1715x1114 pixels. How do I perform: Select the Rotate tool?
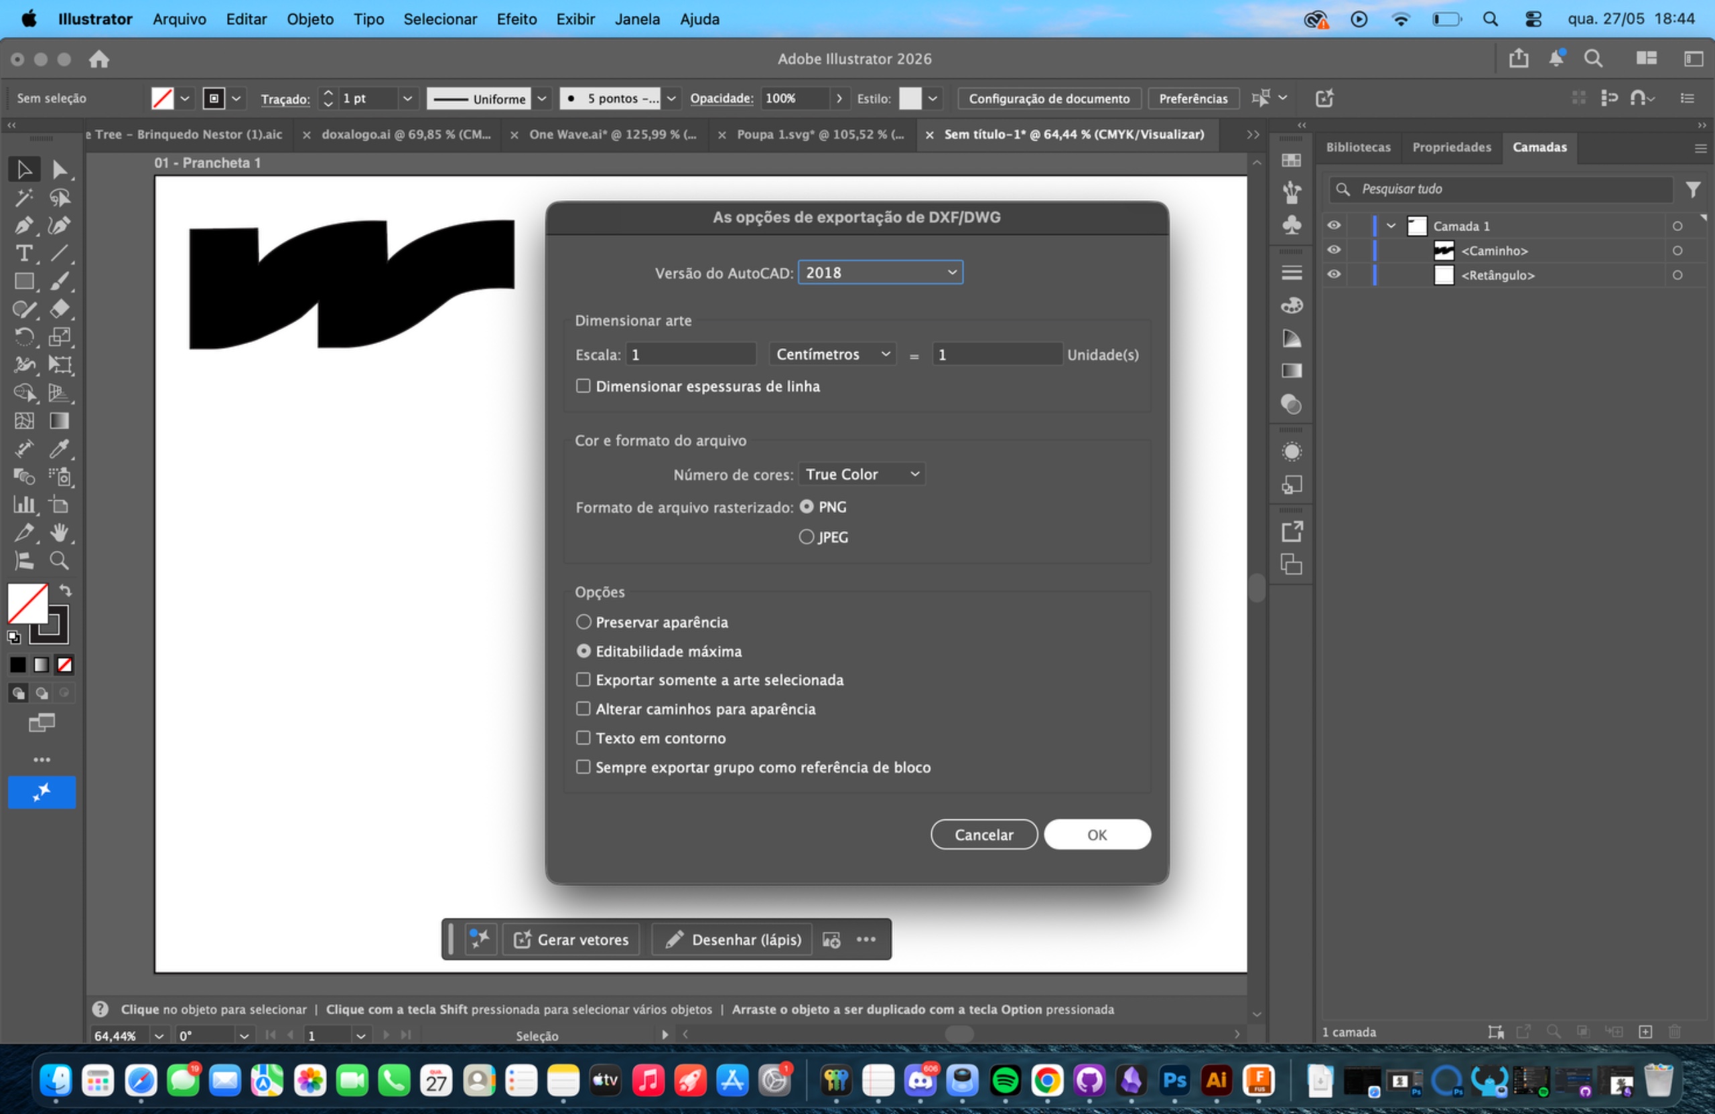(23, 337)
